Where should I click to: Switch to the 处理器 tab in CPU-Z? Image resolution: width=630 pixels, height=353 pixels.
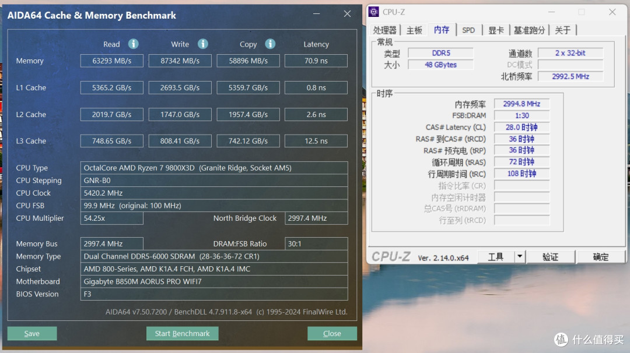(384, 30)
